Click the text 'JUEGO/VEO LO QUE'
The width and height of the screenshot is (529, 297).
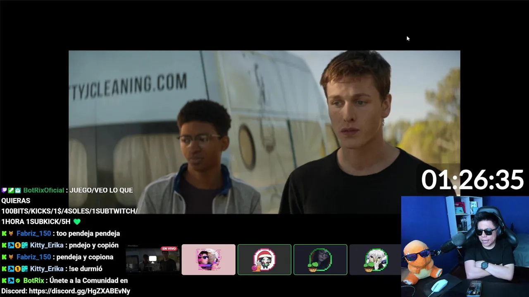click(x=101, y=190)
